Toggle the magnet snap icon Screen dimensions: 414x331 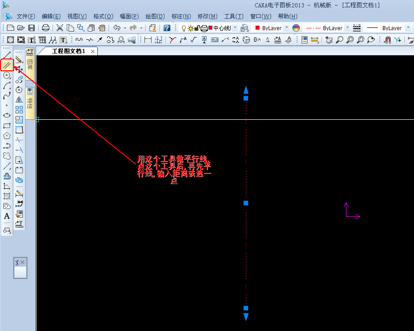(x=387, y=40)
